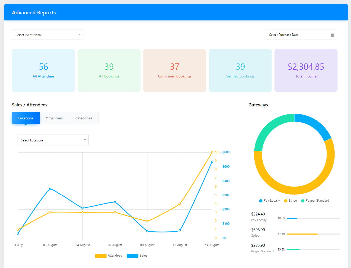Image resolution: width=351 pixels, height=268 pixels.
Task: Click the $600 sales axis label
Action: 226,152
